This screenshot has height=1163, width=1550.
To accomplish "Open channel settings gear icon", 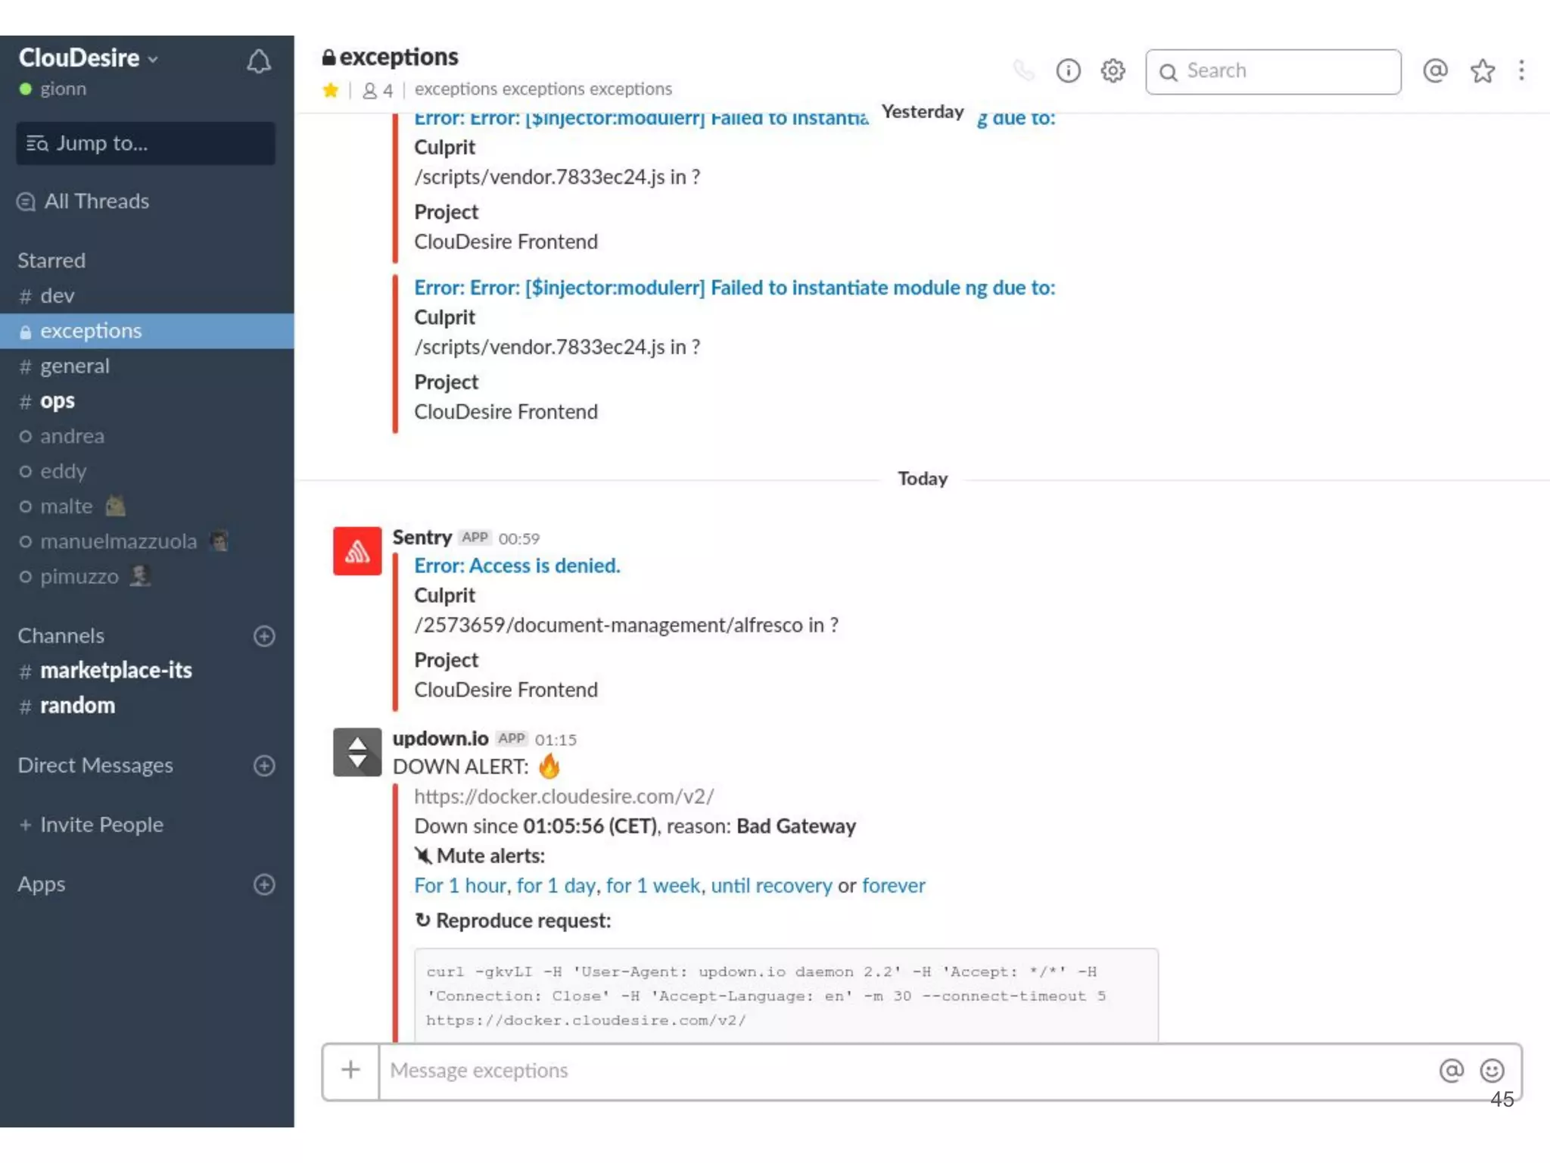I will click(x=1113, y=71).
